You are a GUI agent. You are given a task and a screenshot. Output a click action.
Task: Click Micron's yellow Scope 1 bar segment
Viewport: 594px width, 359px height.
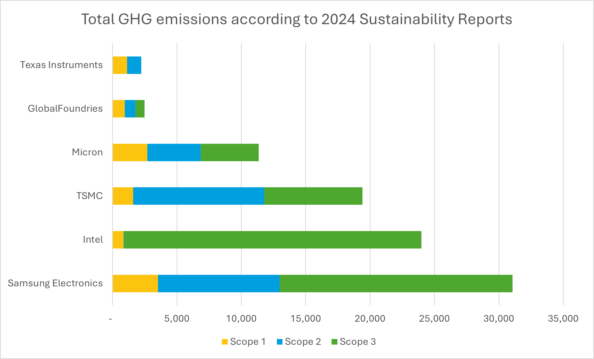[x=130, y=152]
